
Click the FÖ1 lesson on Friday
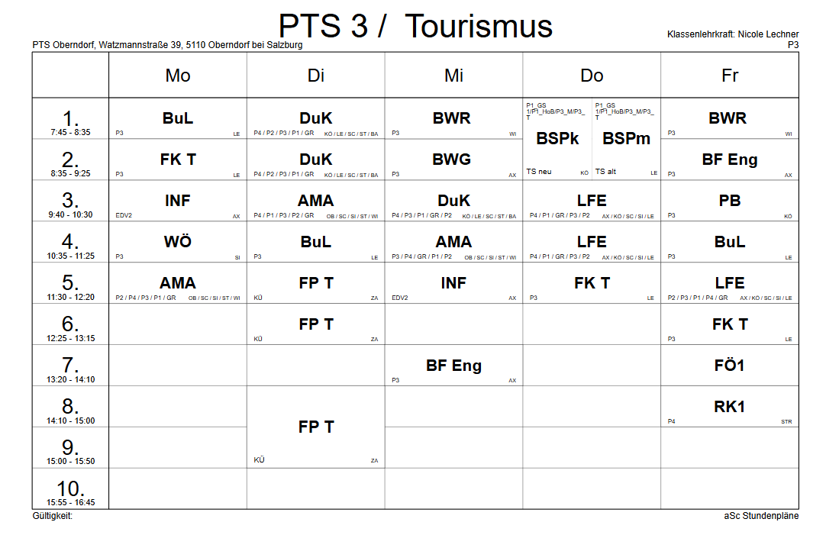click(x=730, y=366)
